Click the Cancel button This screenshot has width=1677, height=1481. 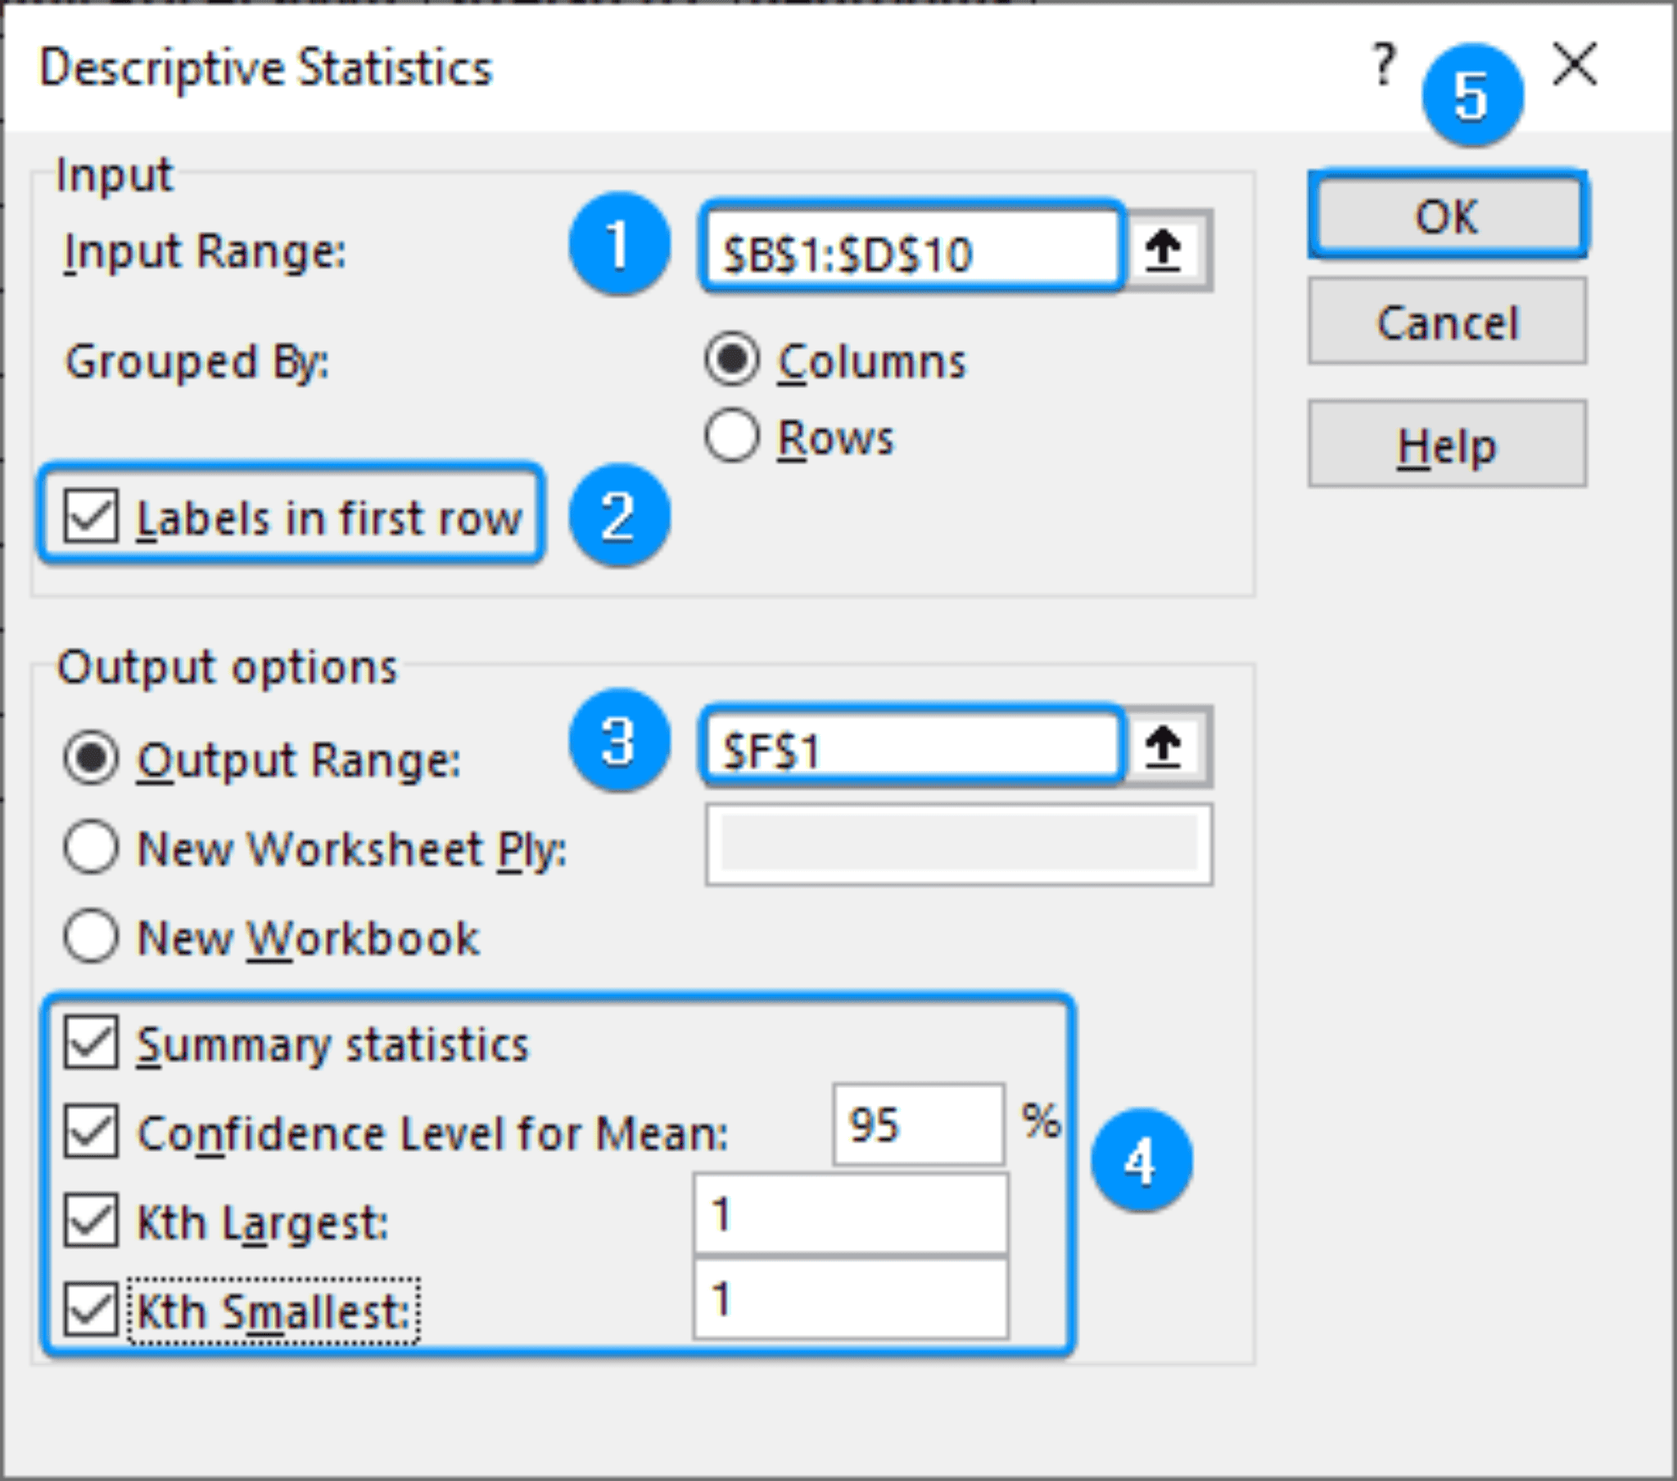point(1446,322)
